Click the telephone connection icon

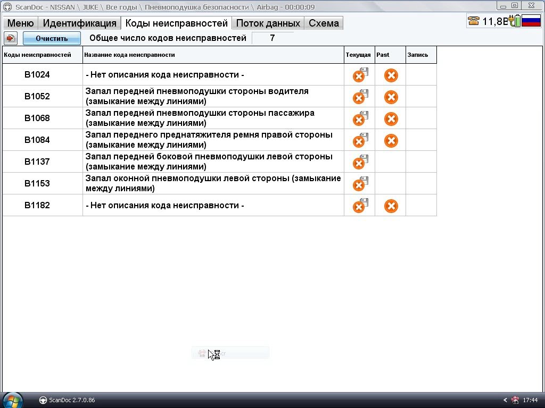pyautogui.click(x=473, y=21)
